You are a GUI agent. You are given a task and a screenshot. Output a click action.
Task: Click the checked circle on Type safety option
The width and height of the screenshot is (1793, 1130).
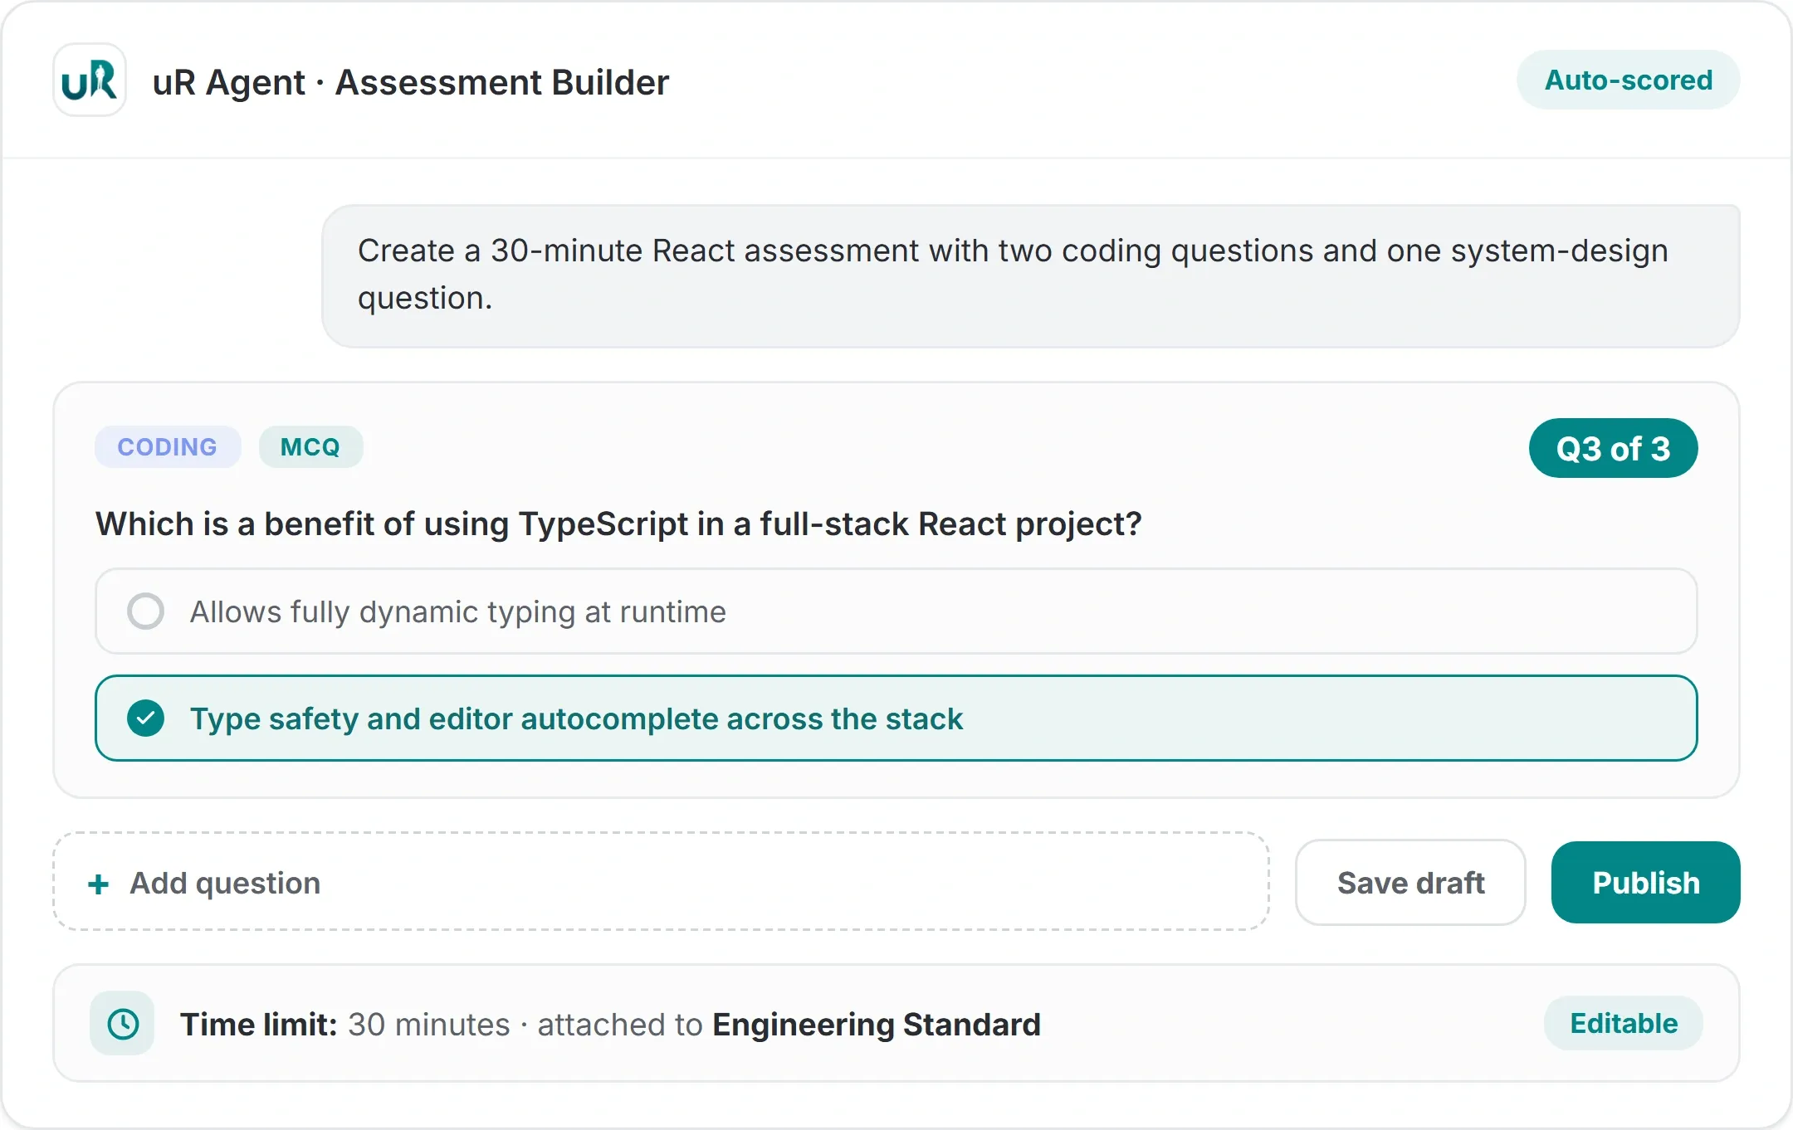point(145,718)
